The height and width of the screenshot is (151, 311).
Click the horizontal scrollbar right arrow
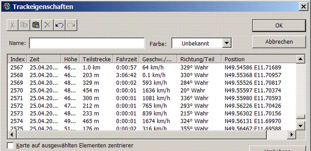292,135
